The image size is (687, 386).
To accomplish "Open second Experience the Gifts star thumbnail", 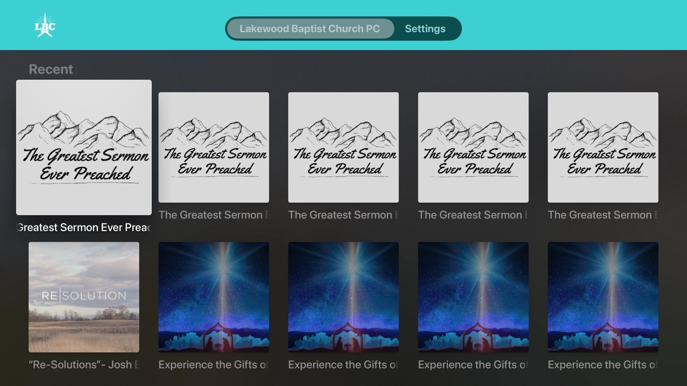I will click(343, 297).
